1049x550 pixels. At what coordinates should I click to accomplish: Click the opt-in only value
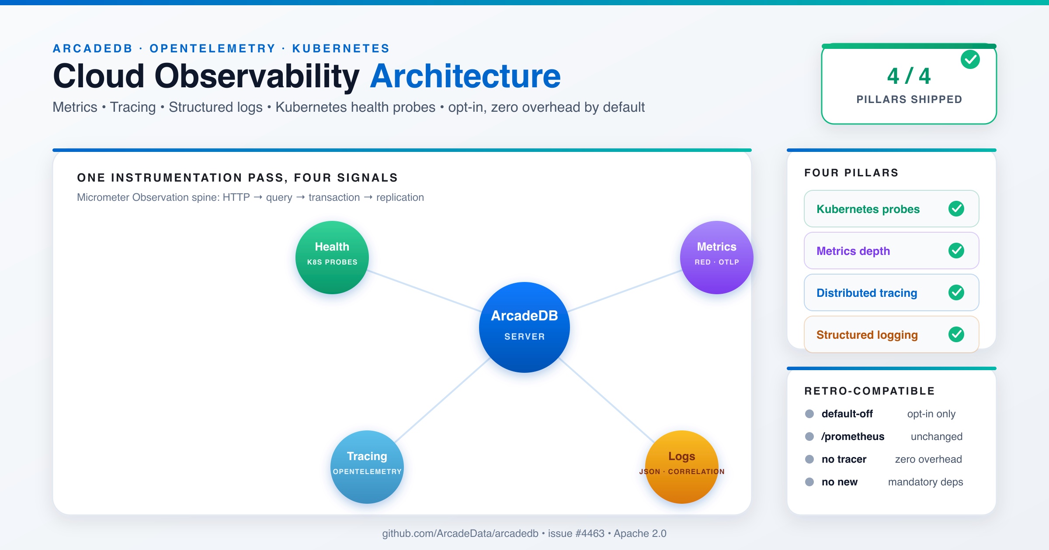point(931,414)
